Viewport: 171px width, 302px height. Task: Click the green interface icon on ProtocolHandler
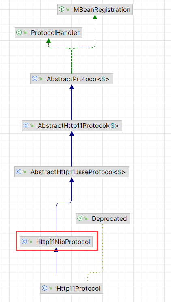click(x=19, y=32)
